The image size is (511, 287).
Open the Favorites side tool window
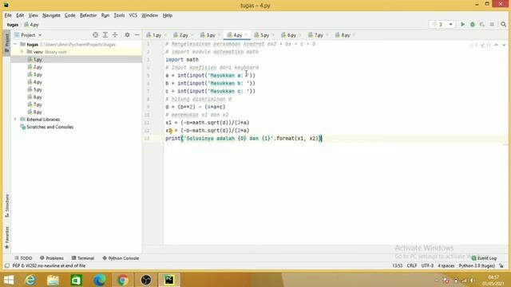[x=6, y=238]
